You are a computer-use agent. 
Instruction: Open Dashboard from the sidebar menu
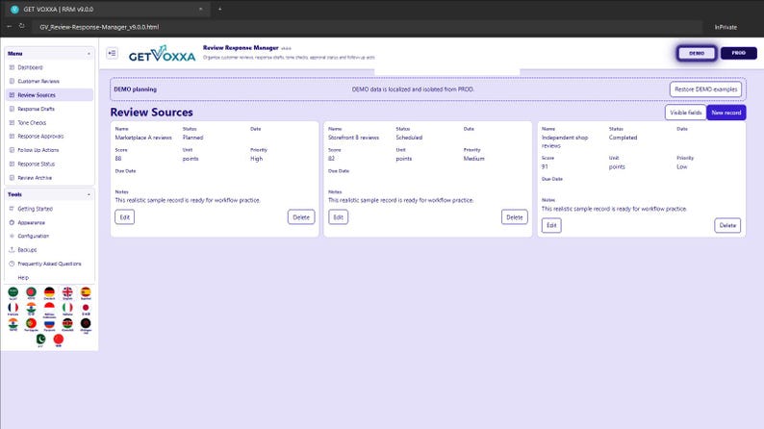49,67
